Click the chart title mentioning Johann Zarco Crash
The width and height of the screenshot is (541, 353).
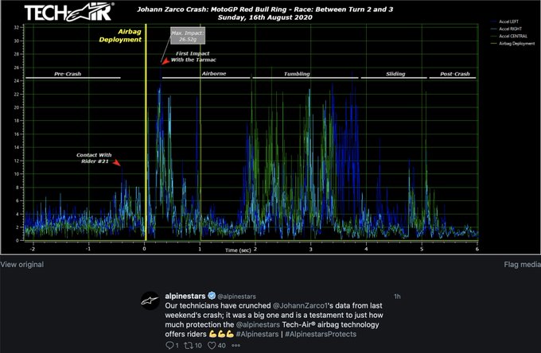tap(265, 10)
